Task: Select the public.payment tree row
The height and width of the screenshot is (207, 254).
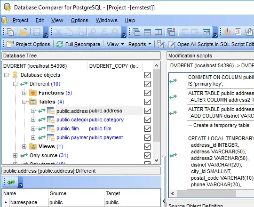Action: (x=89, y=137)
